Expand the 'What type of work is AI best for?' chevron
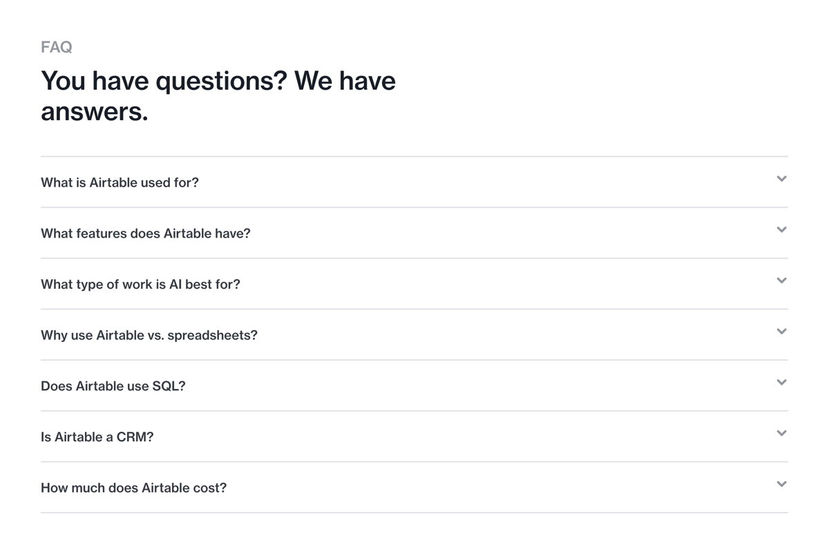Viewport: 829px width, 554px height. (x=781, y=280)
